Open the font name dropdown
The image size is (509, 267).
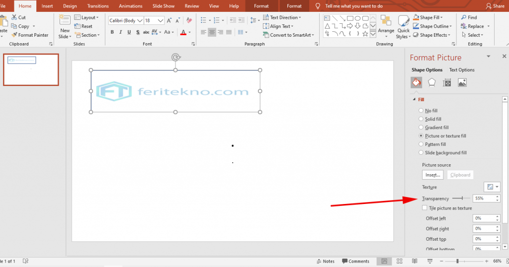pyautogui.click(x=140, y=20)
